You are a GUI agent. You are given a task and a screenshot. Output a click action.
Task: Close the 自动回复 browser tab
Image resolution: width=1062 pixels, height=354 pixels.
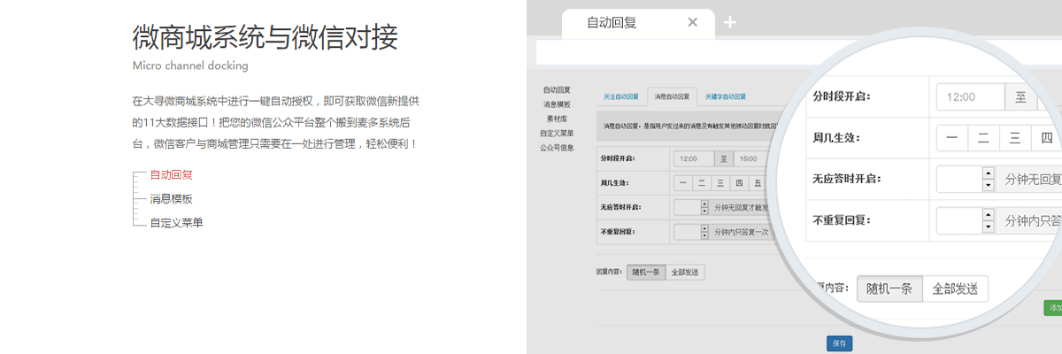click(693, 23)
